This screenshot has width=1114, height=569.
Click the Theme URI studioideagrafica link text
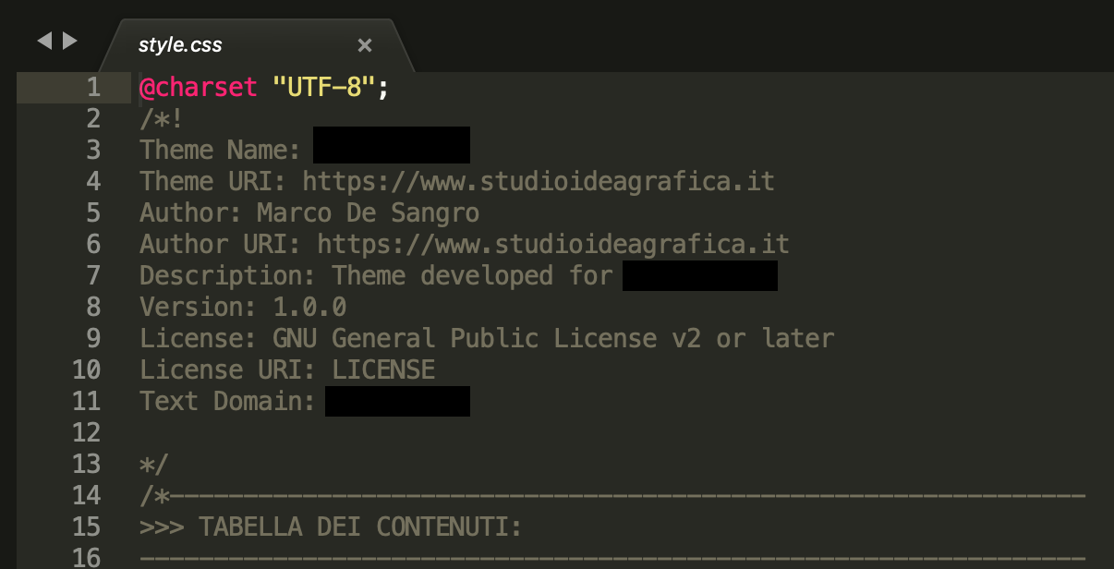[x=539, y=181]
